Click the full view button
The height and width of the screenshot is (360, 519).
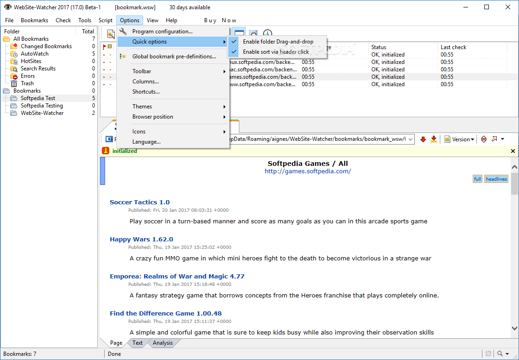477,179
